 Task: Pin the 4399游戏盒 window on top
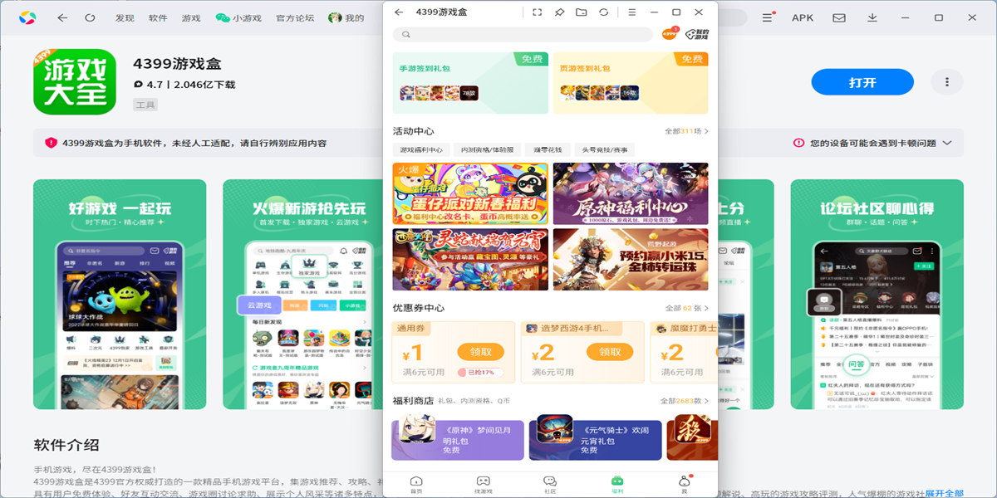tap(559, 12)
